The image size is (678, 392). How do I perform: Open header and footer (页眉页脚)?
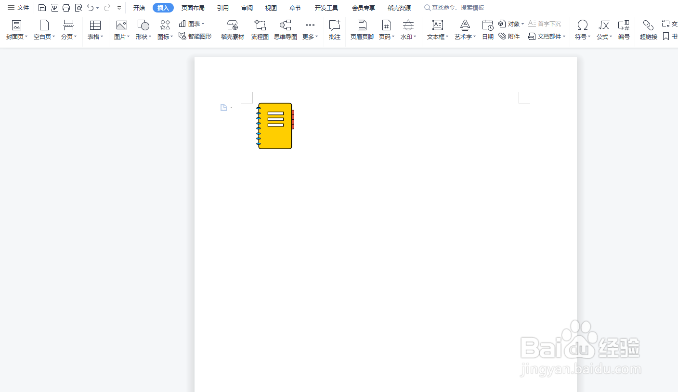tap(362, 30)
